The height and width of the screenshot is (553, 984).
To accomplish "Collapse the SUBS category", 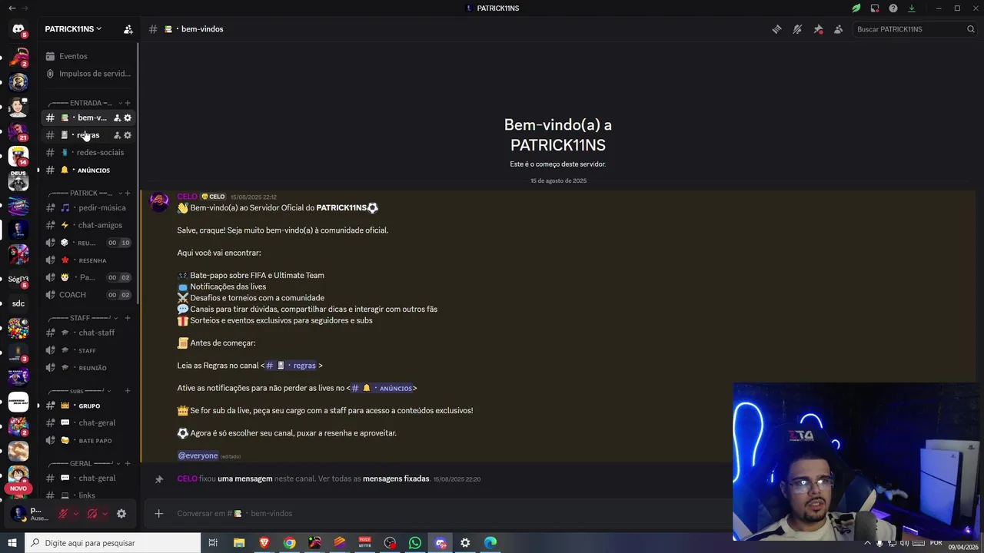I will [x=79, y=391].
